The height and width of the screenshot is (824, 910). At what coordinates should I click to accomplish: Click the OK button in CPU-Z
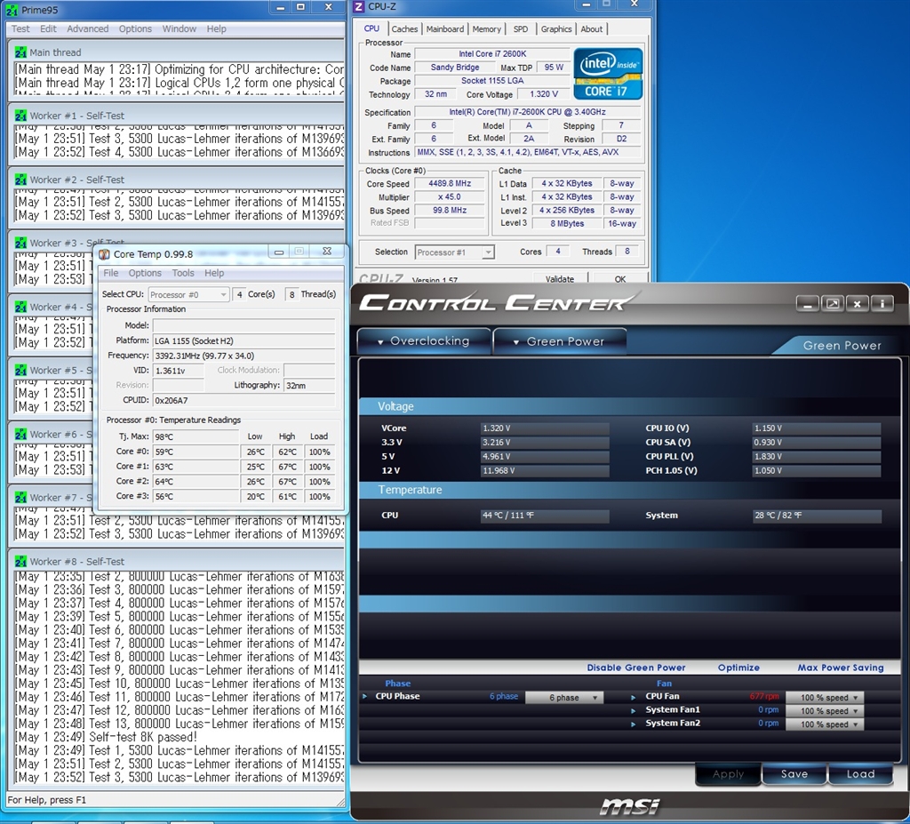click(619, 279)
